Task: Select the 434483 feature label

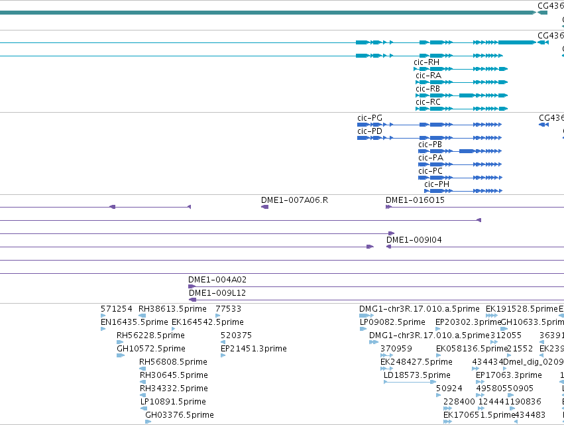Action: 530,415
